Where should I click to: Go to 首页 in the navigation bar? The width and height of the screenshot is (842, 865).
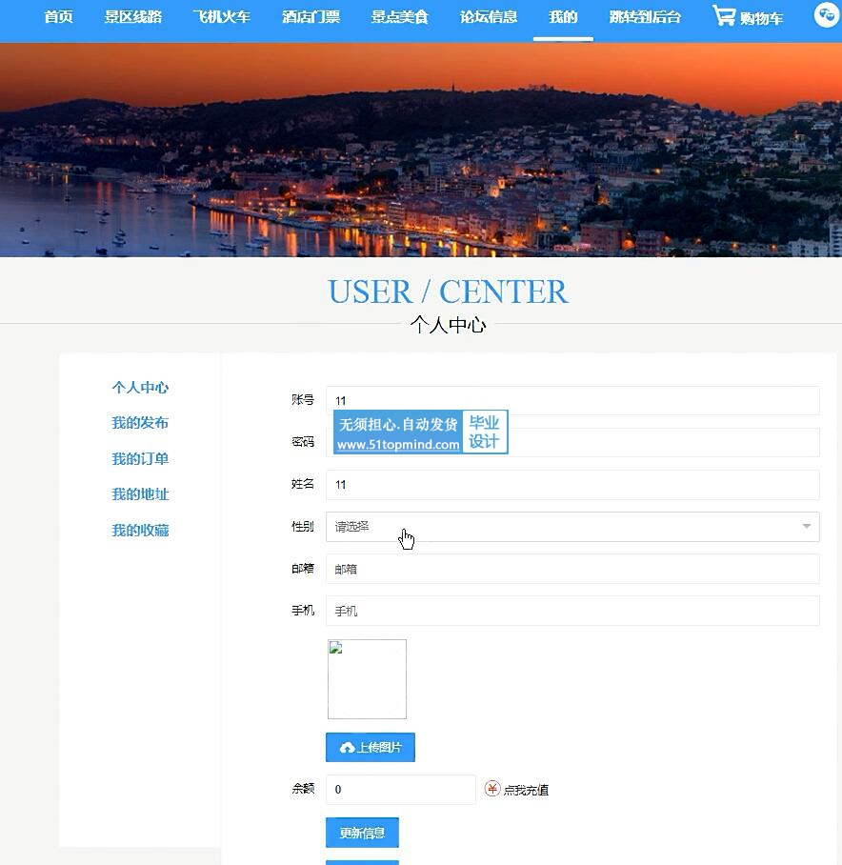click(x=58, y=17)
